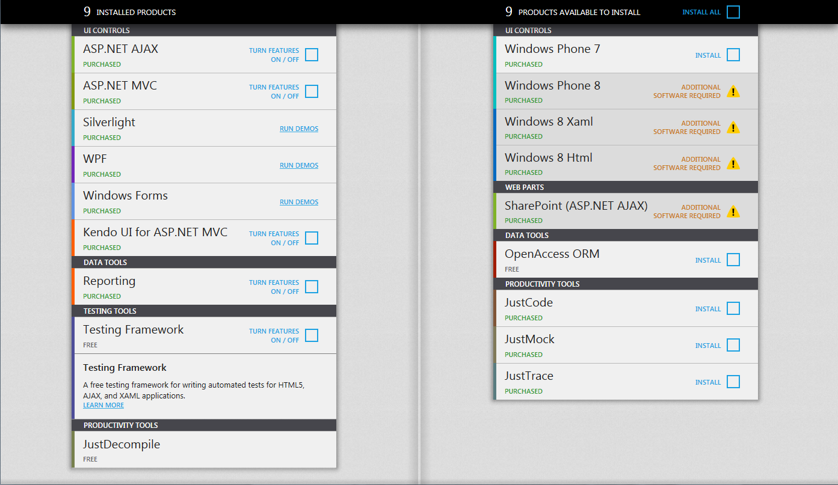The width and height of the screenshot is (838, 485).
Task: Click the Windows 8 Xaml product name
Action: 549,121
